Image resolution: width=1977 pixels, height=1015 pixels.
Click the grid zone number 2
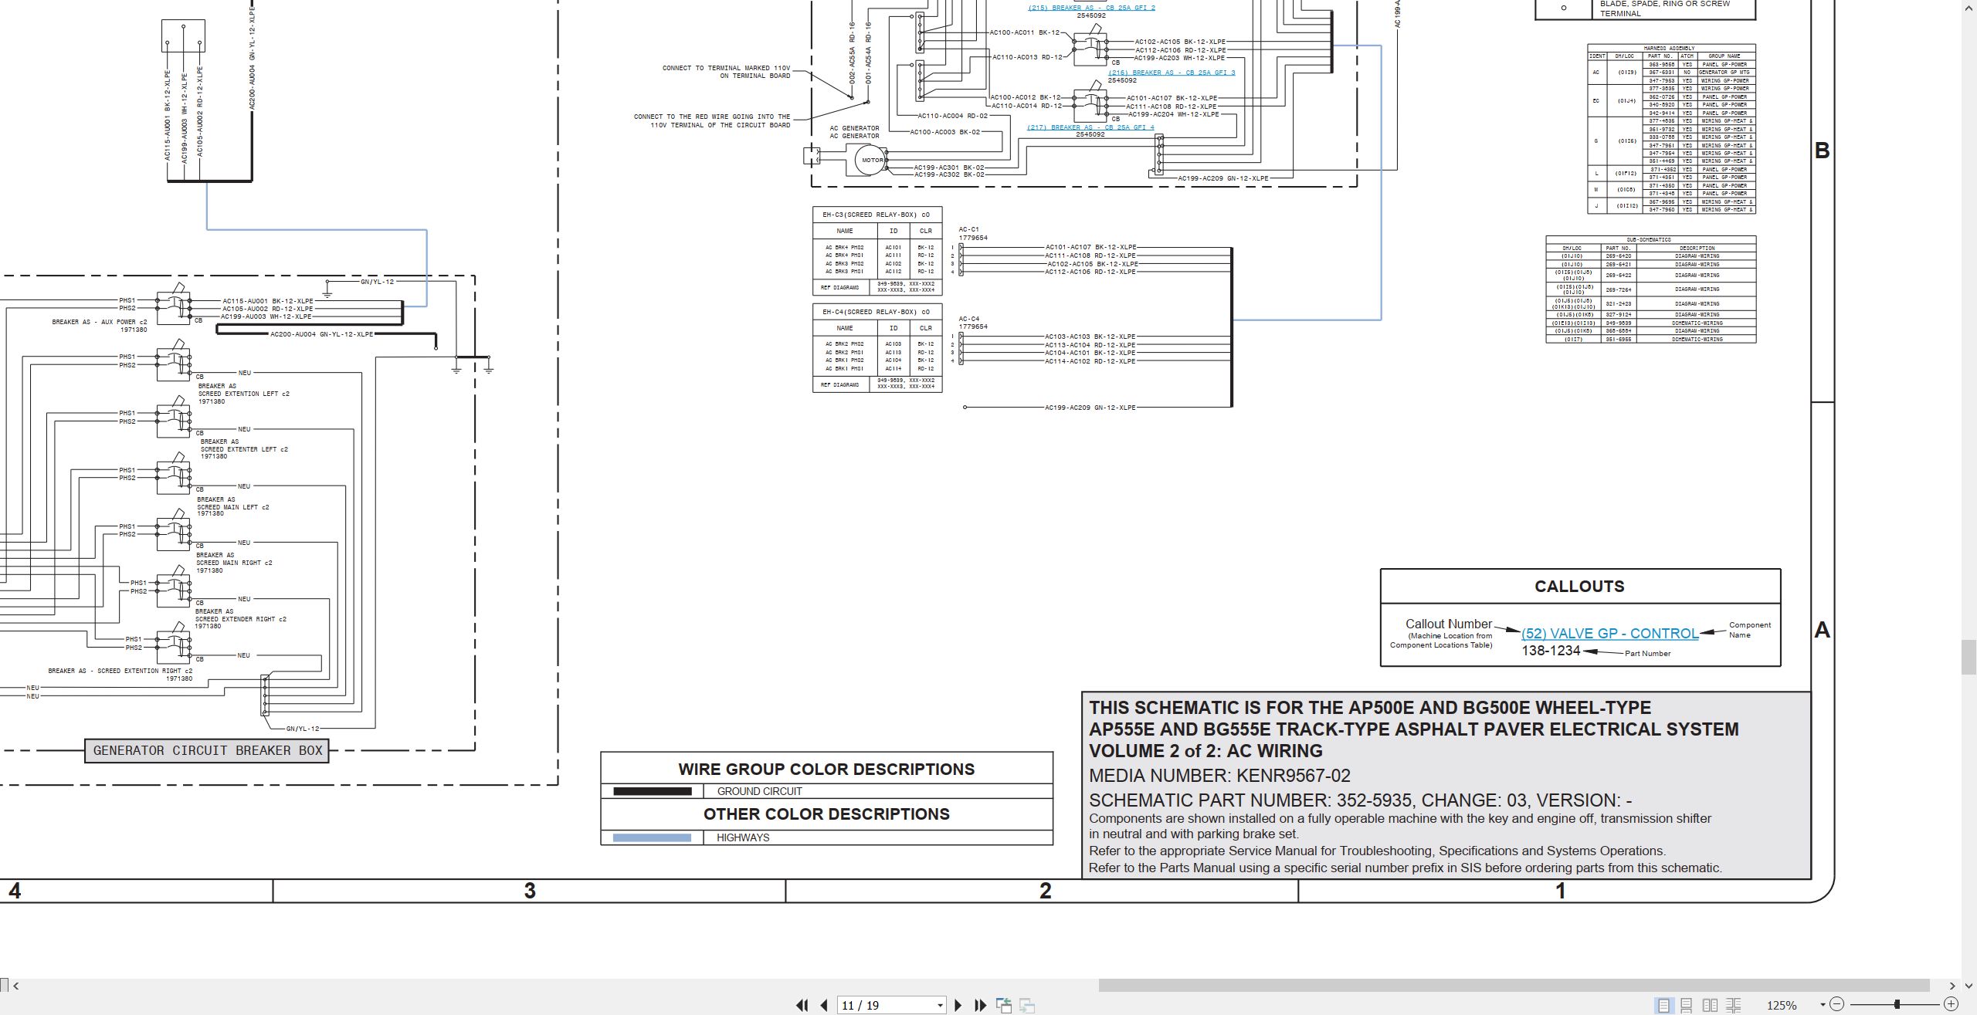coord(1045,892)
